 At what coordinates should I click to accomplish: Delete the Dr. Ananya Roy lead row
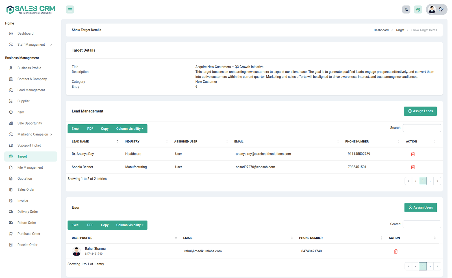[412, 154]
